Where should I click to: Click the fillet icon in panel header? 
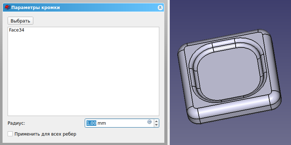[8, 8]
